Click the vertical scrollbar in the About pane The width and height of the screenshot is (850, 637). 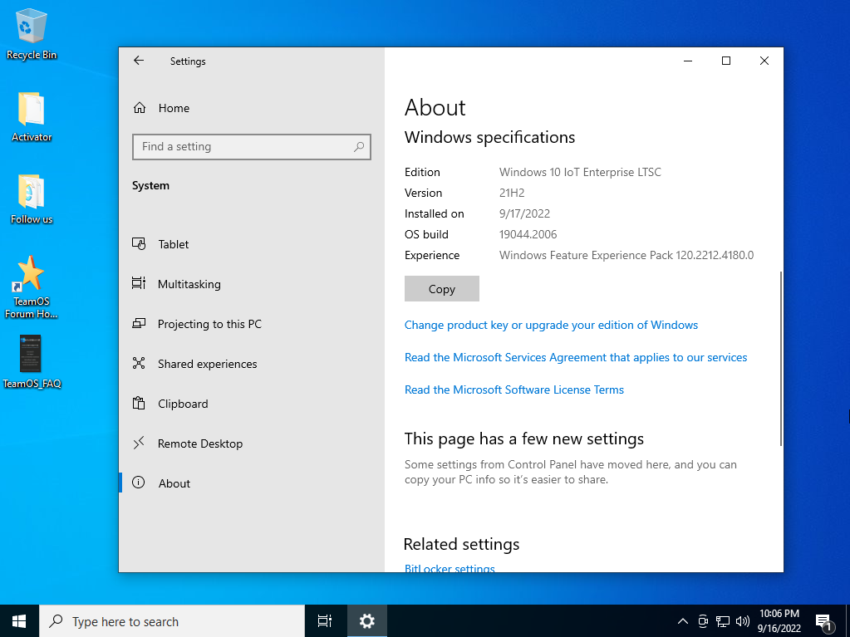coord(780,359)
